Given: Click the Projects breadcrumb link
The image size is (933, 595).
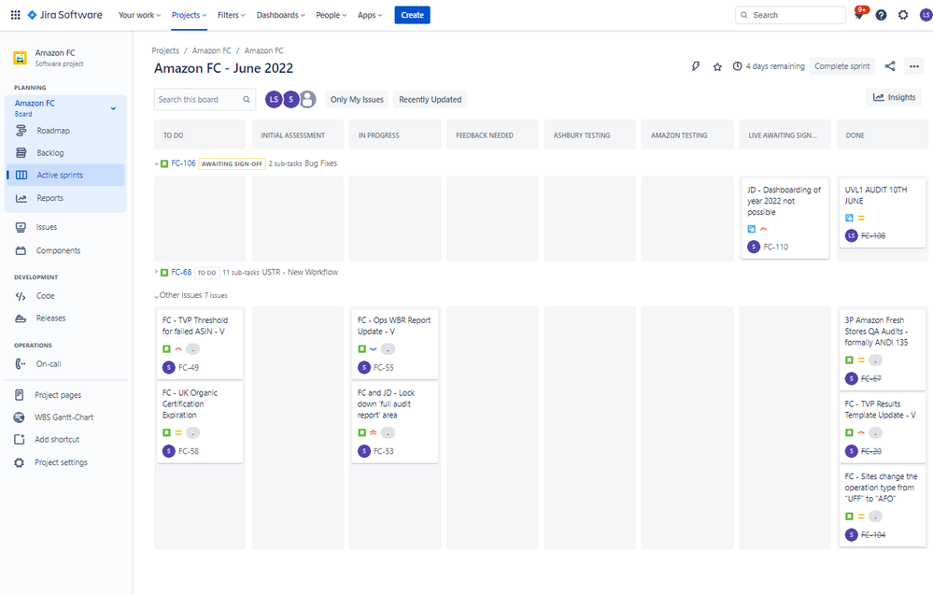Looking at the screenshot, I should click(165, 50).
